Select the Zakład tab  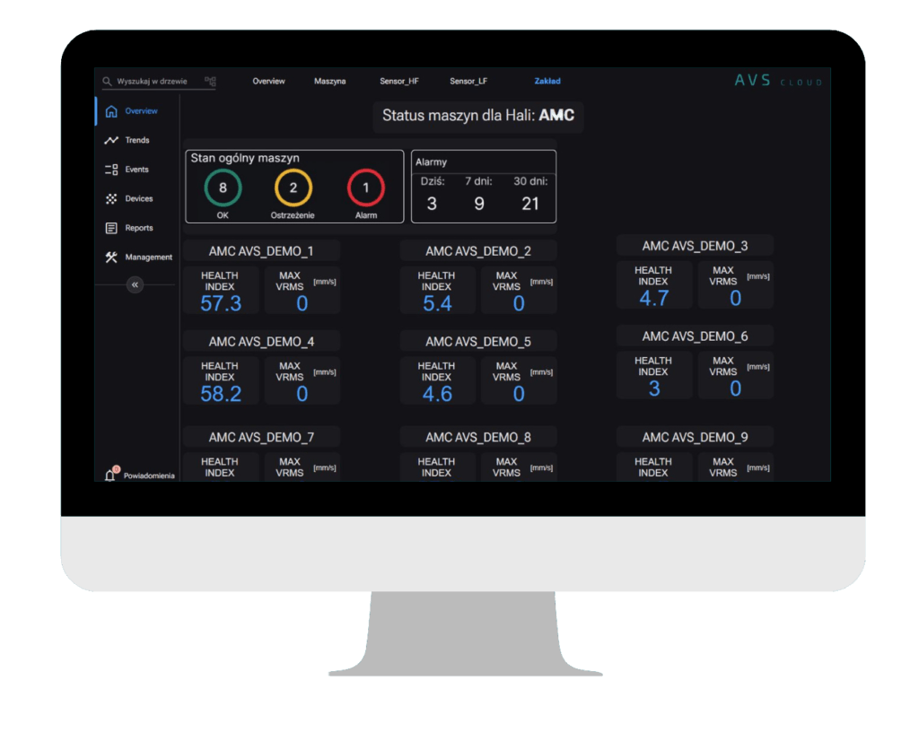[x=547, y=82]
